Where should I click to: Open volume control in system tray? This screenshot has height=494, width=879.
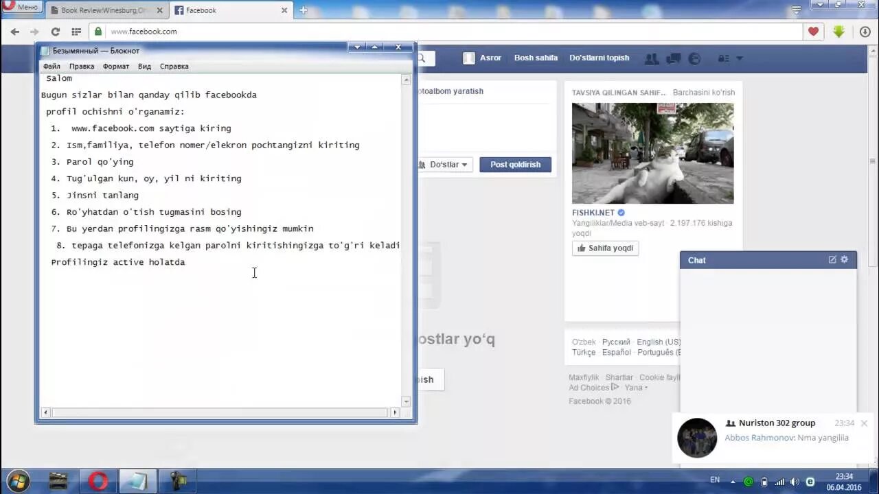coord(795,482)
